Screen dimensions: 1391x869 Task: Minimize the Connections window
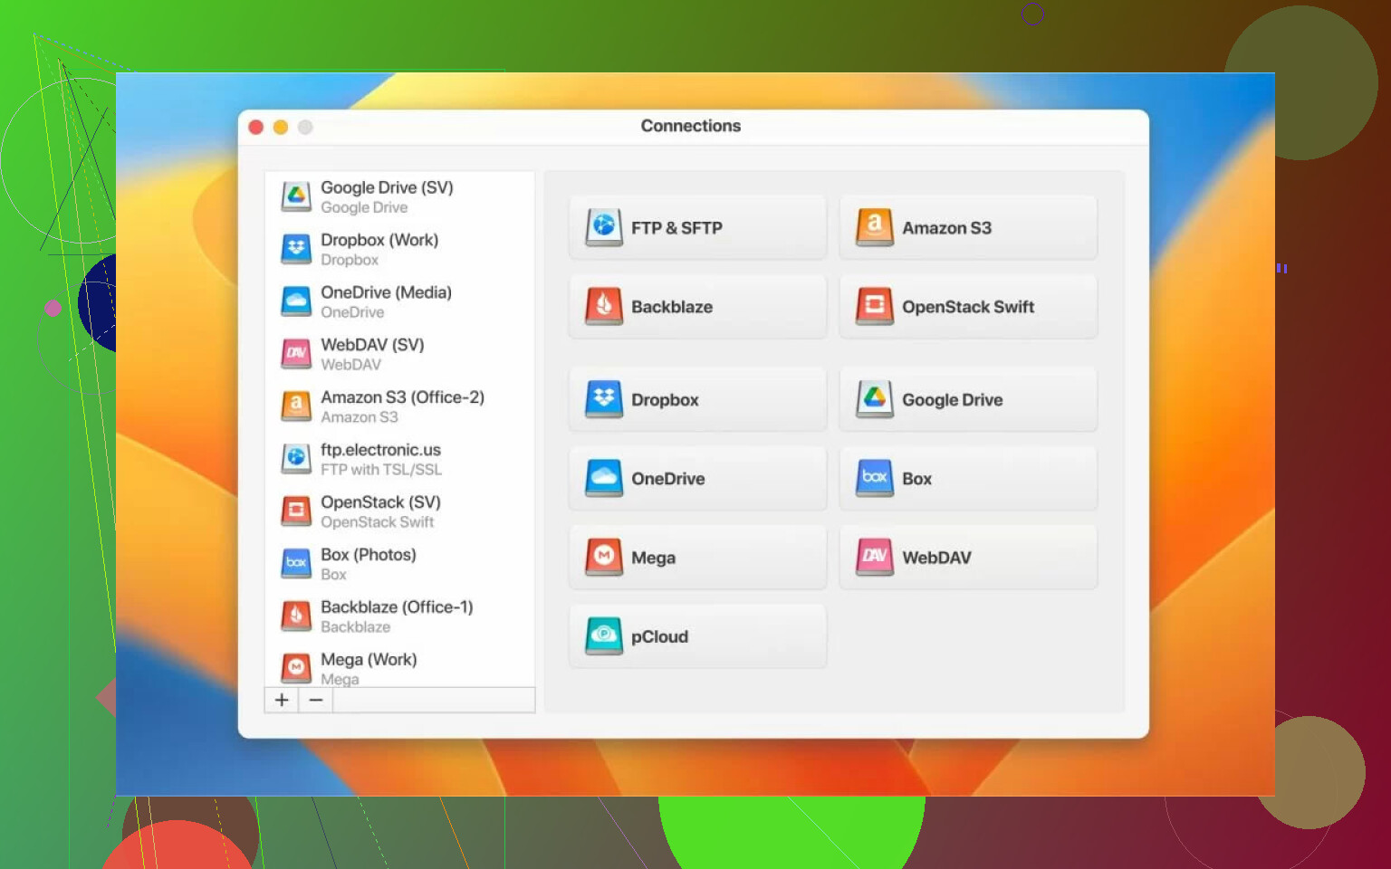pos(281,128)
